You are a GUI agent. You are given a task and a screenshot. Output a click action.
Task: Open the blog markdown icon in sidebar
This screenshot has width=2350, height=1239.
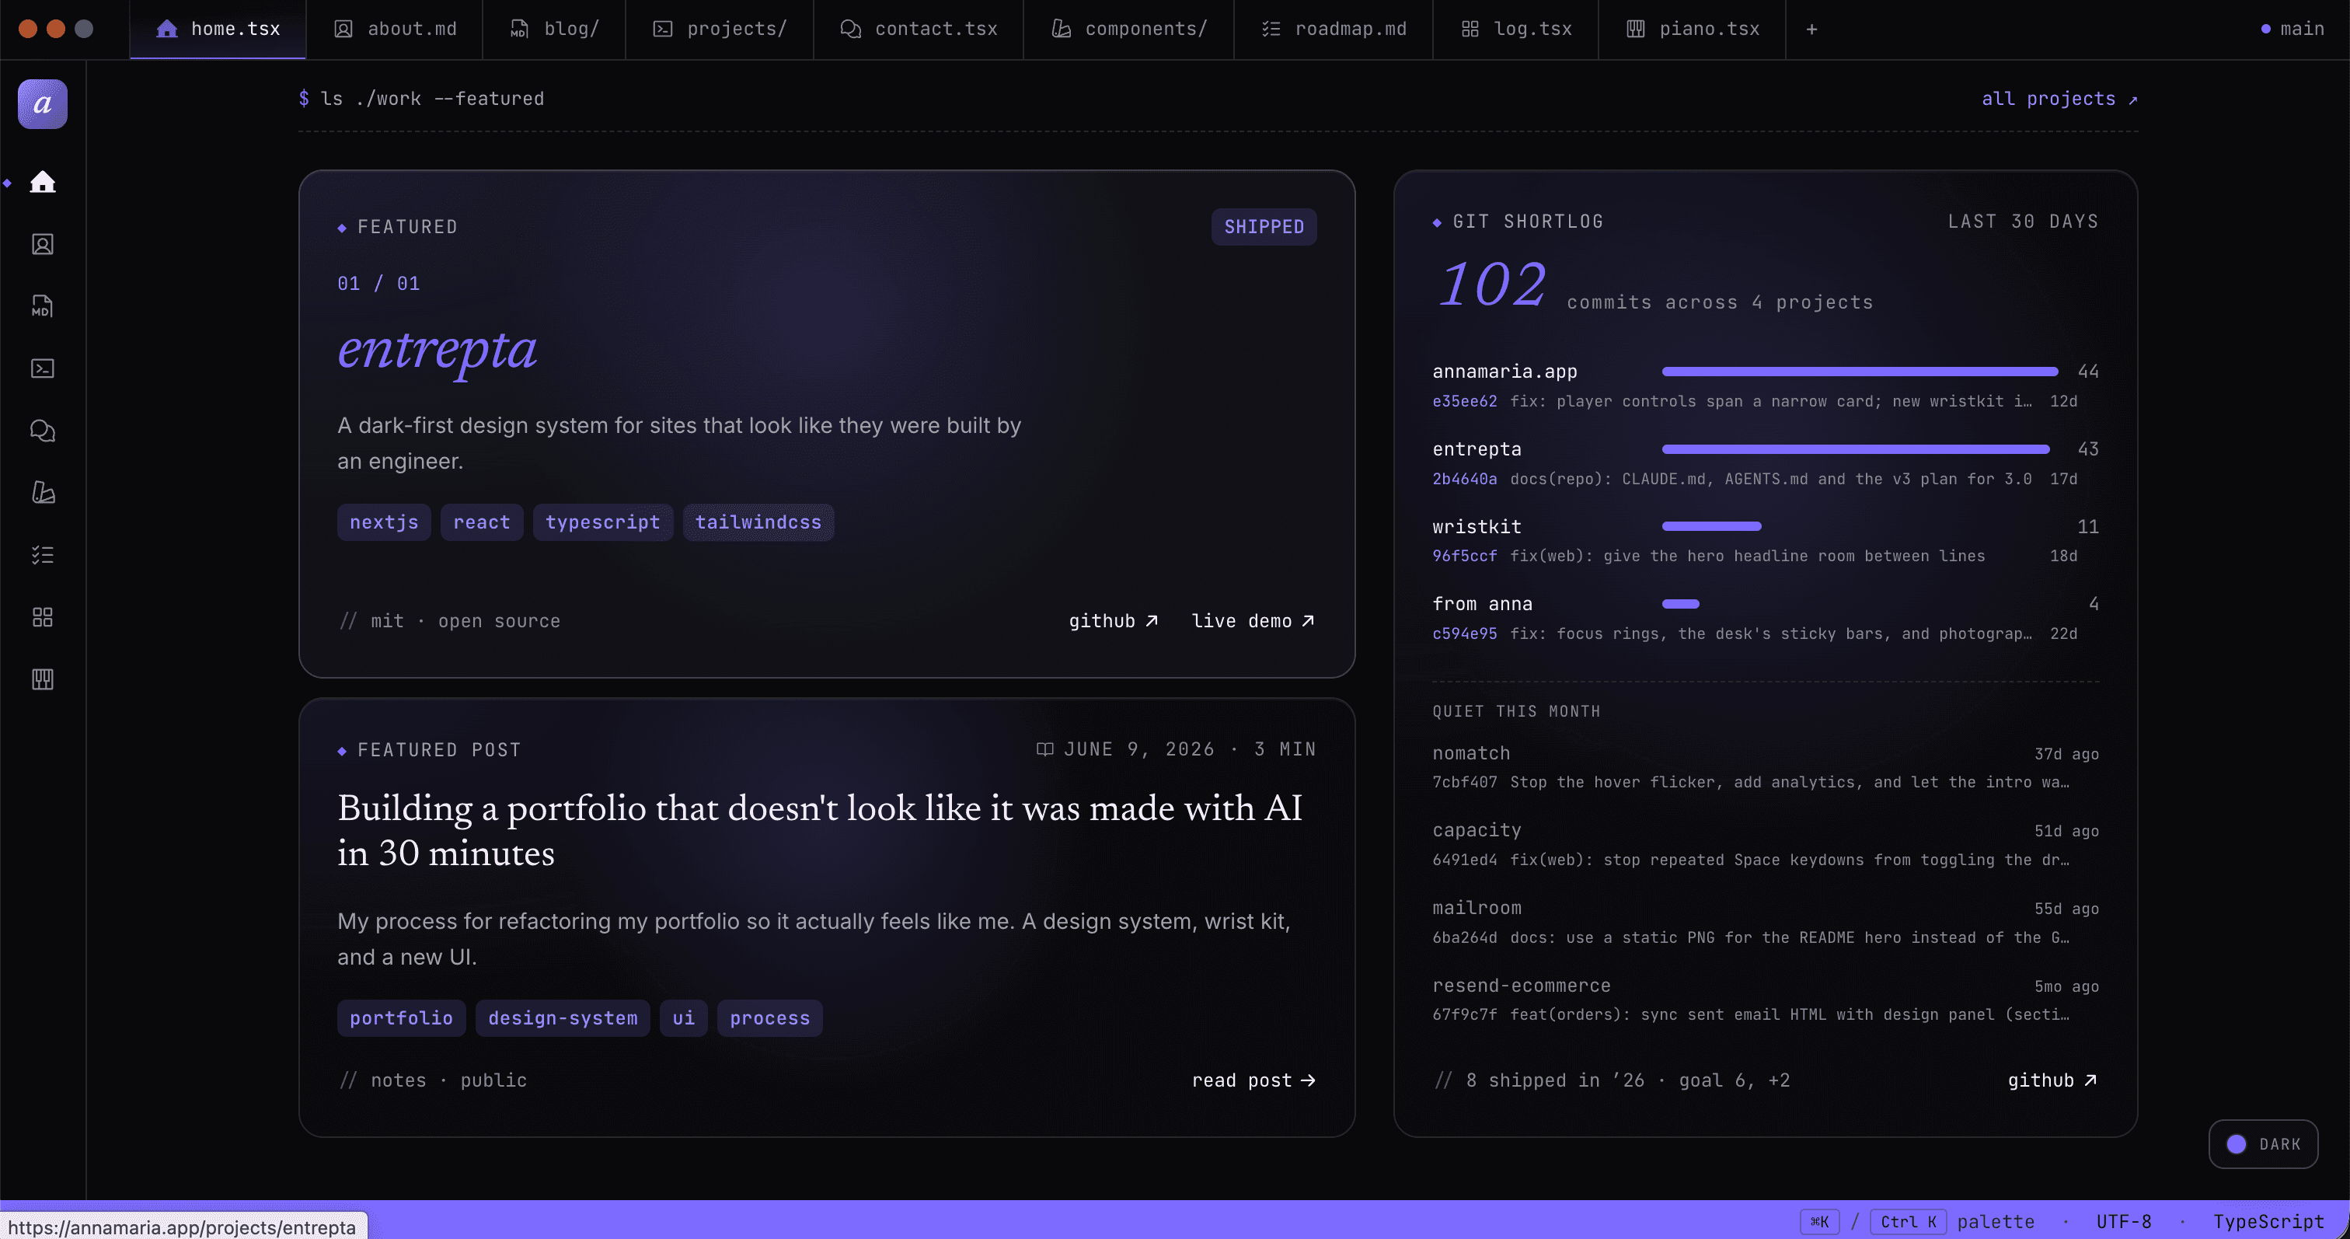pos(42,305)
